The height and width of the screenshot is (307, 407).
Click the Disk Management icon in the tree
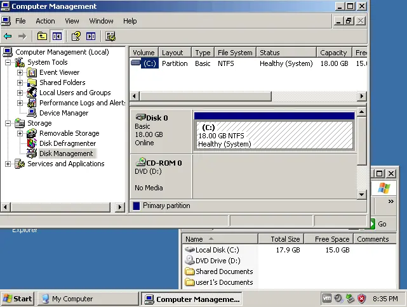click(x=32, y=153)
